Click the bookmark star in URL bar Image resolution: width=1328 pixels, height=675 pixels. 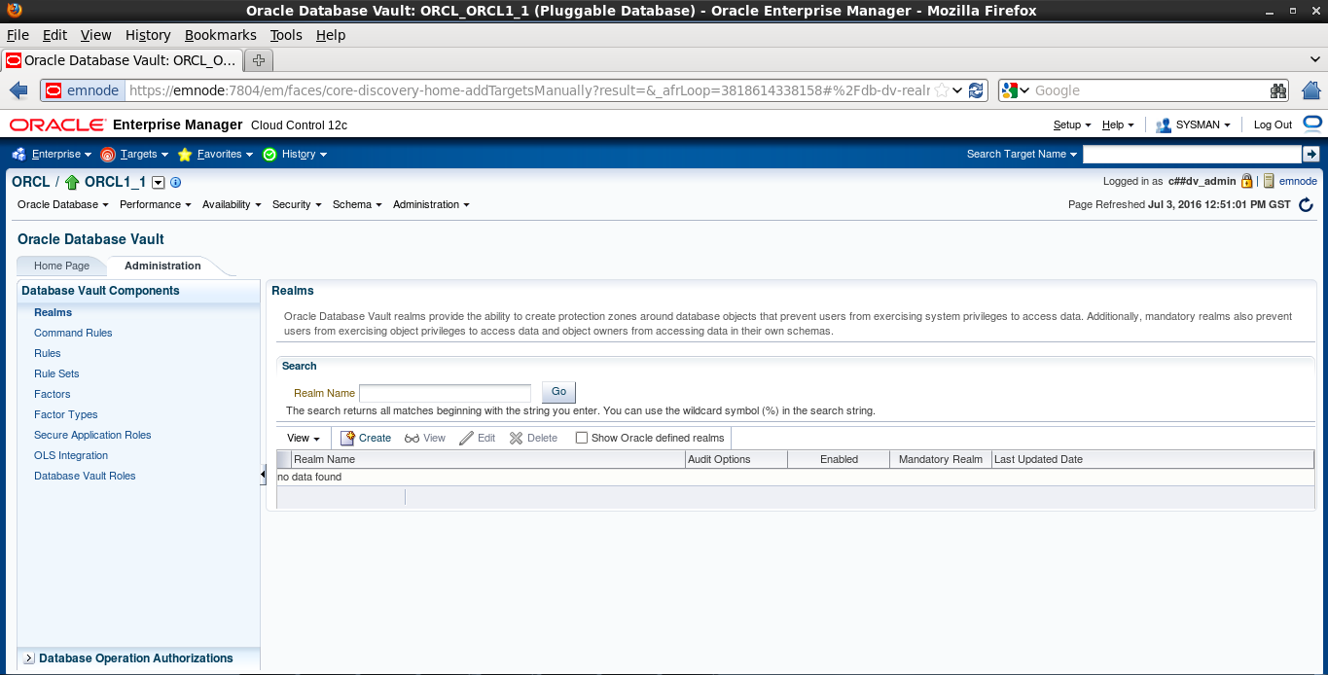(x=941, y=90)
